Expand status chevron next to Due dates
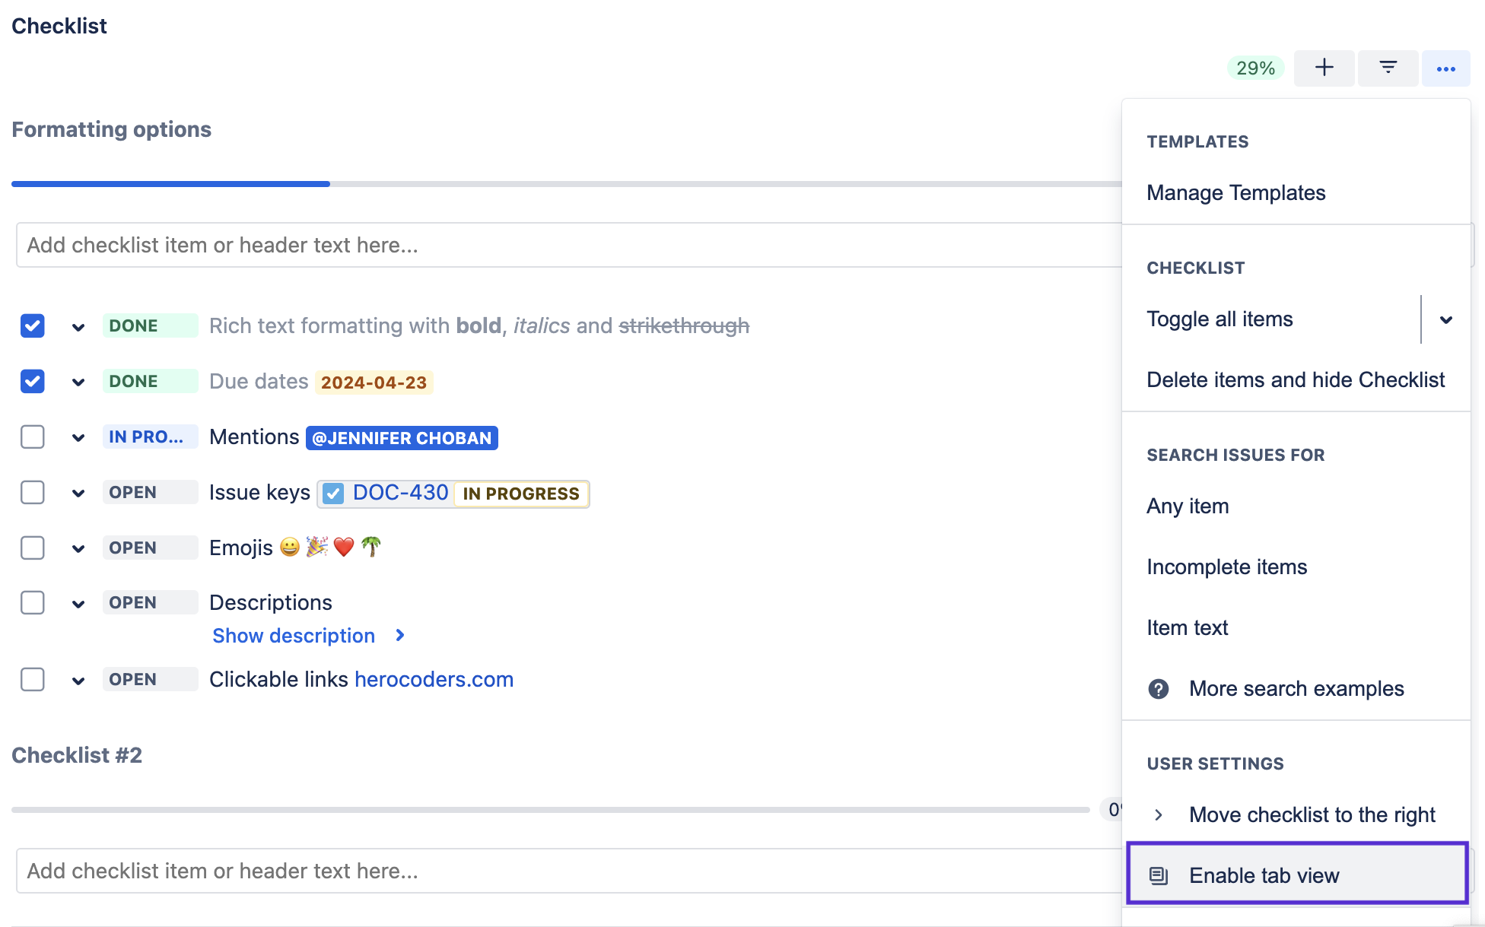 click(x=78, y=382)
